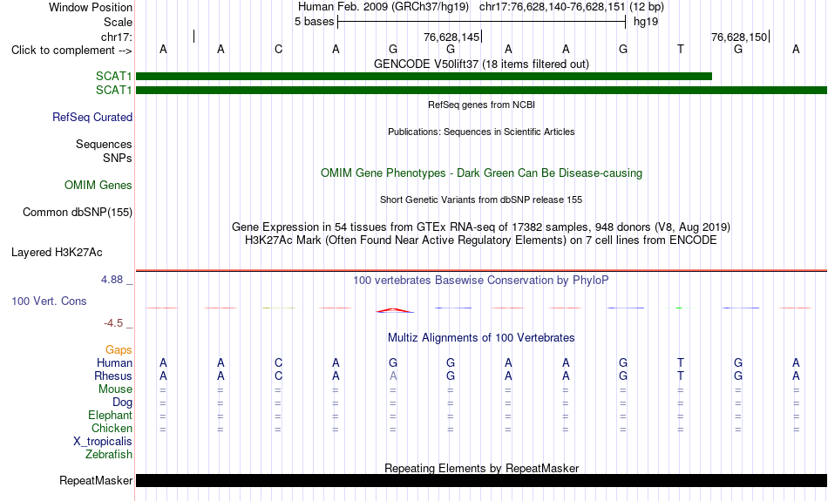
Task: Click the chr17:76,628,140-76,628,151 window coordinates
Action: coord(553,7)
